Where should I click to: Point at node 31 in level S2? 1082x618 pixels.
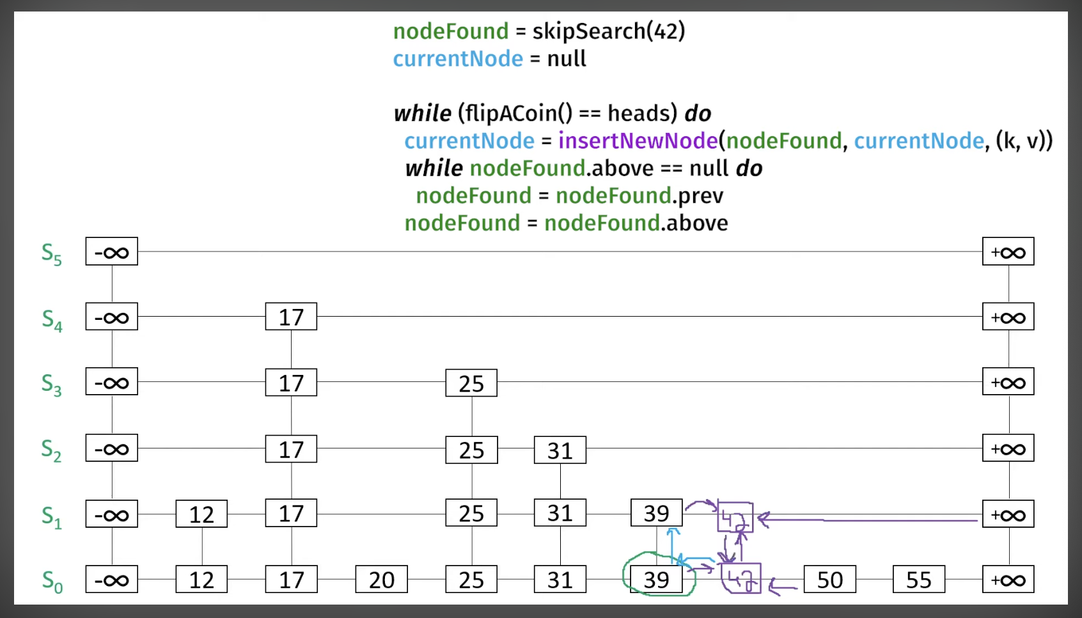[560, 450]
